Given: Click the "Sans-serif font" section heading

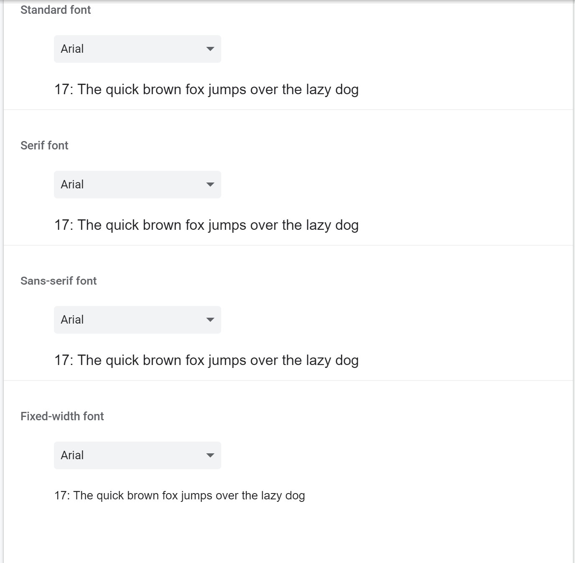Looking at the screenshot, I should [x=59, y=281].
